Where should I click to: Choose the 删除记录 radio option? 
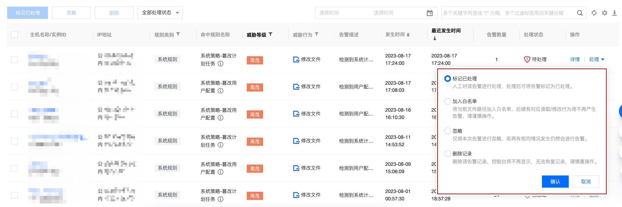tap(447, 154)
